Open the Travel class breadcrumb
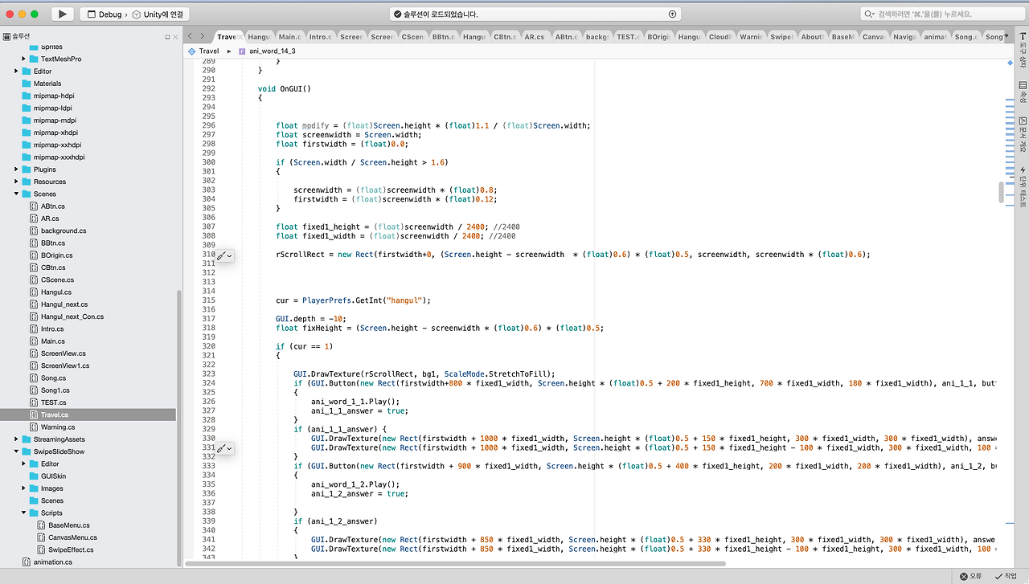The width and height of the screenshot is (1029, 584). pos(203,51)
